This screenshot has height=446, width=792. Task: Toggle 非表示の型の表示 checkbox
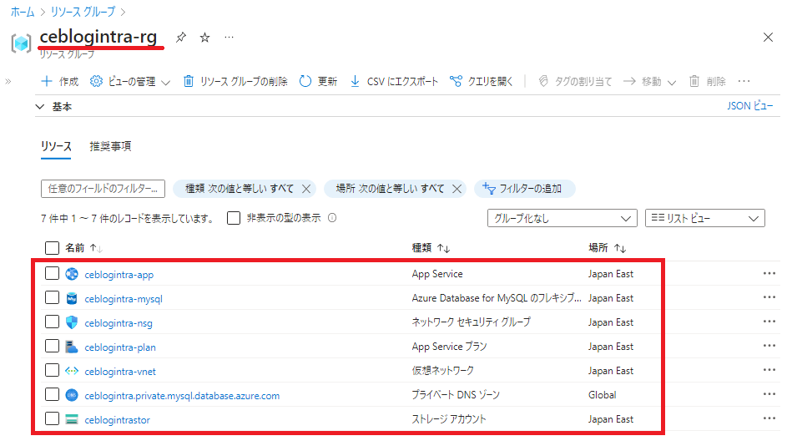(234, 218)
